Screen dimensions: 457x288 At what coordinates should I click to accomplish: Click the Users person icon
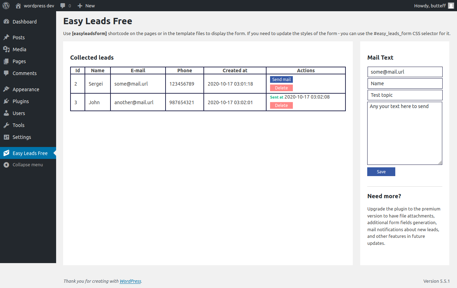[6, 113]
